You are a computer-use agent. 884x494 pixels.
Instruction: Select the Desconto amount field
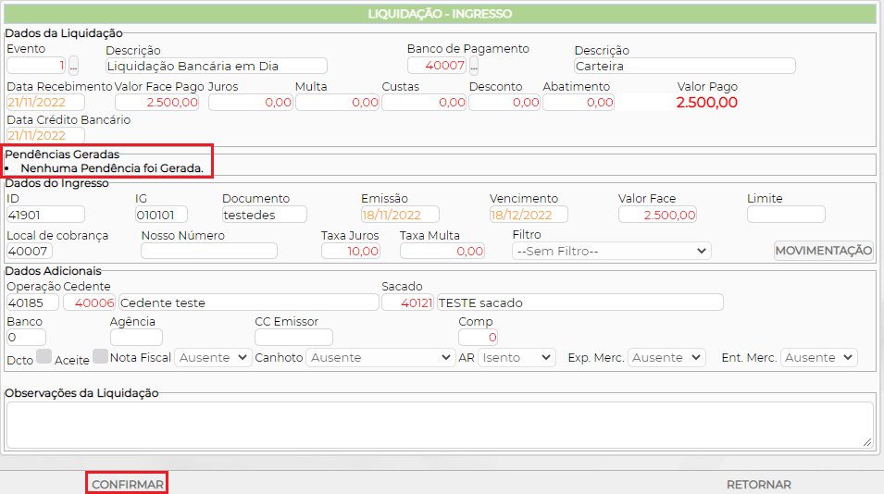click(x=504, y=103)
